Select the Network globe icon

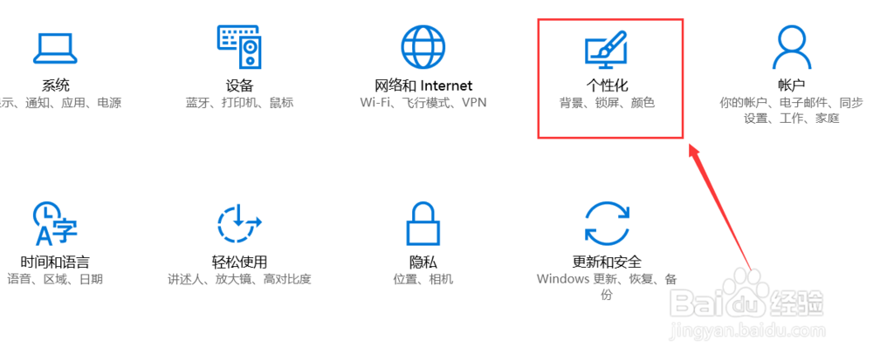(423, 47)
